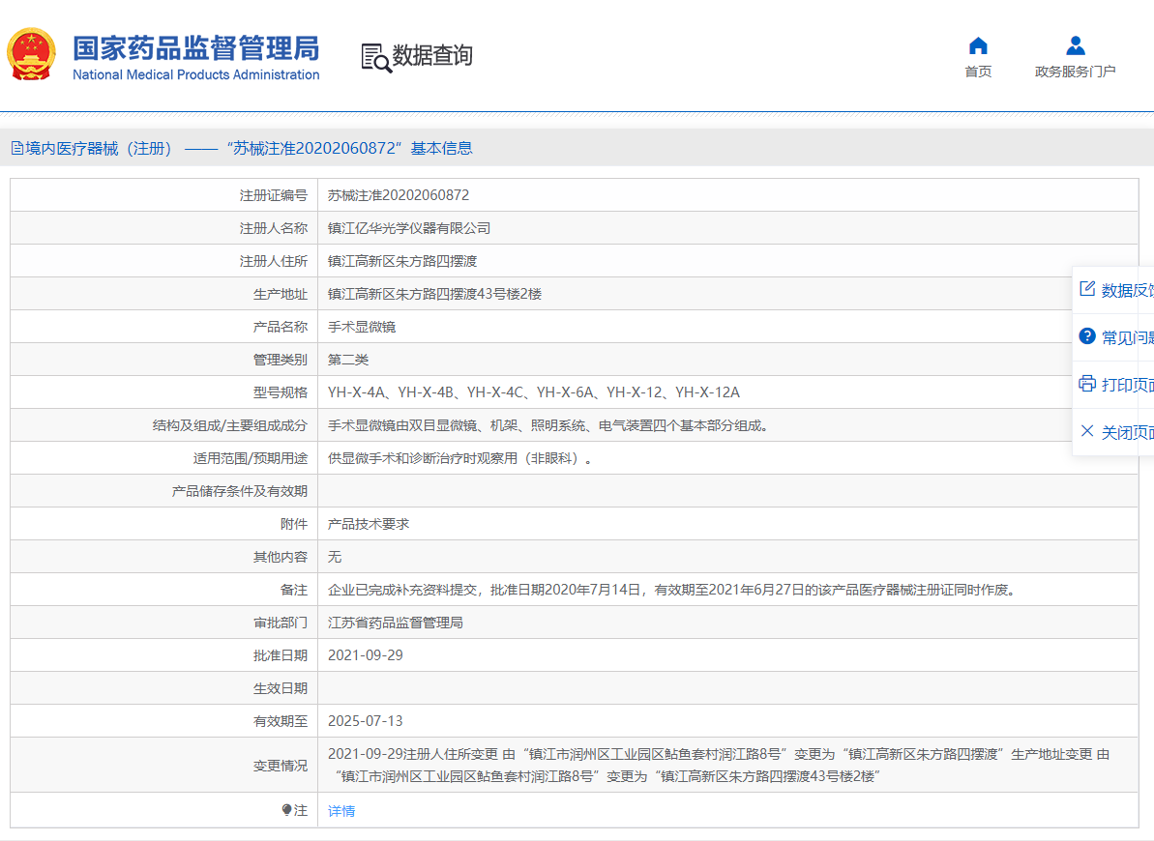1154x841 pixels.
Task: Click 国家药品监督管理局 site title
Action: point(195,48)
